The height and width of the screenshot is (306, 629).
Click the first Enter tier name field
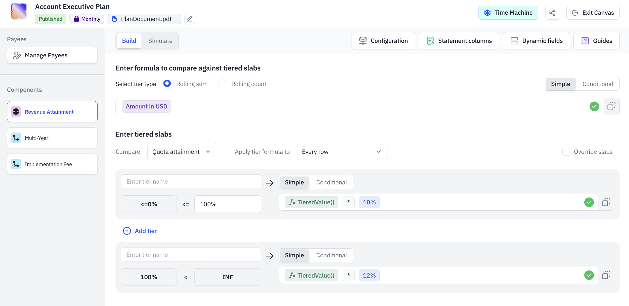(191, 181)
